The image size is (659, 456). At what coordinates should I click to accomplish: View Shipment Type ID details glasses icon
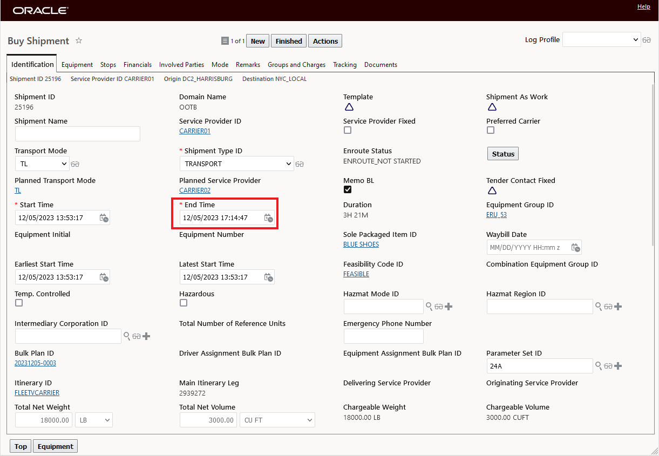[x=300, y=164]
